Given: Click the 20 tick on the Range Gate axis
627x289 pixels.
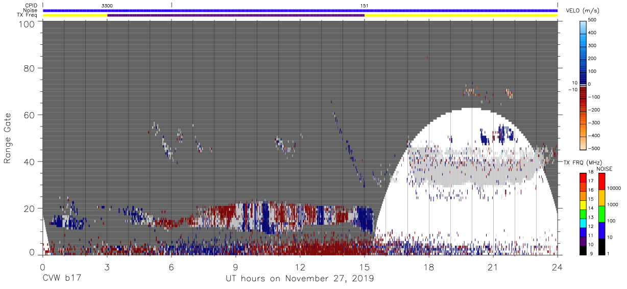Looking at the screenshot, I should 30,208.
